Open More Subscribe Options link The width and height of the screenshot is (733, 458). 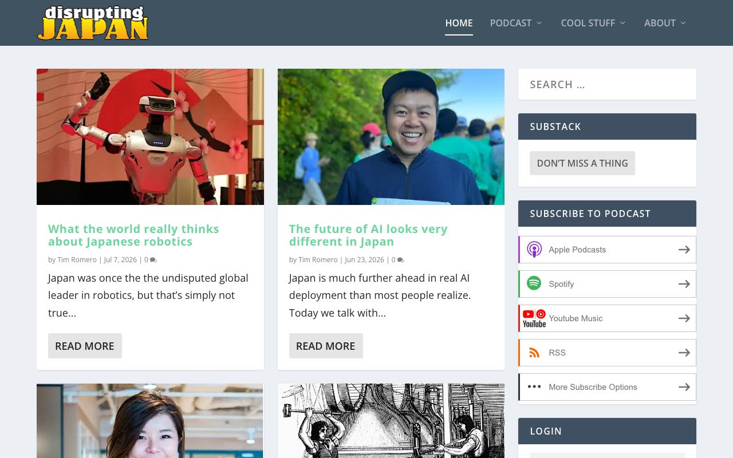click(x=607, y=387)
